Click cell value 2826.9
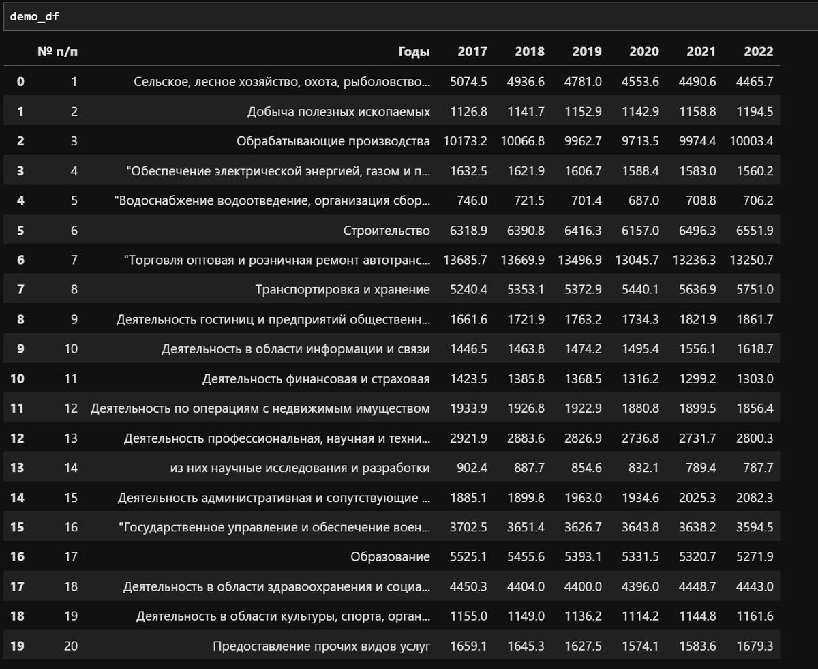 (584, 438)
